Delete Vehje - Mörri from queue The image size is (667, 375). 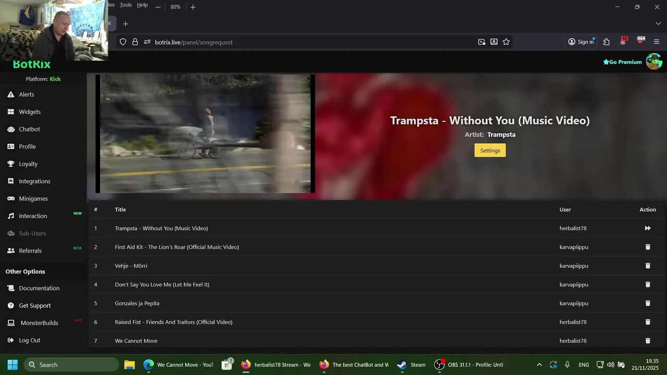click(x=648, y=266)
